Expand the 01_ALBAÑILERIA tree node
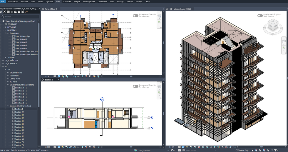This screenshot has width=288, height=152. coord(3,61)
